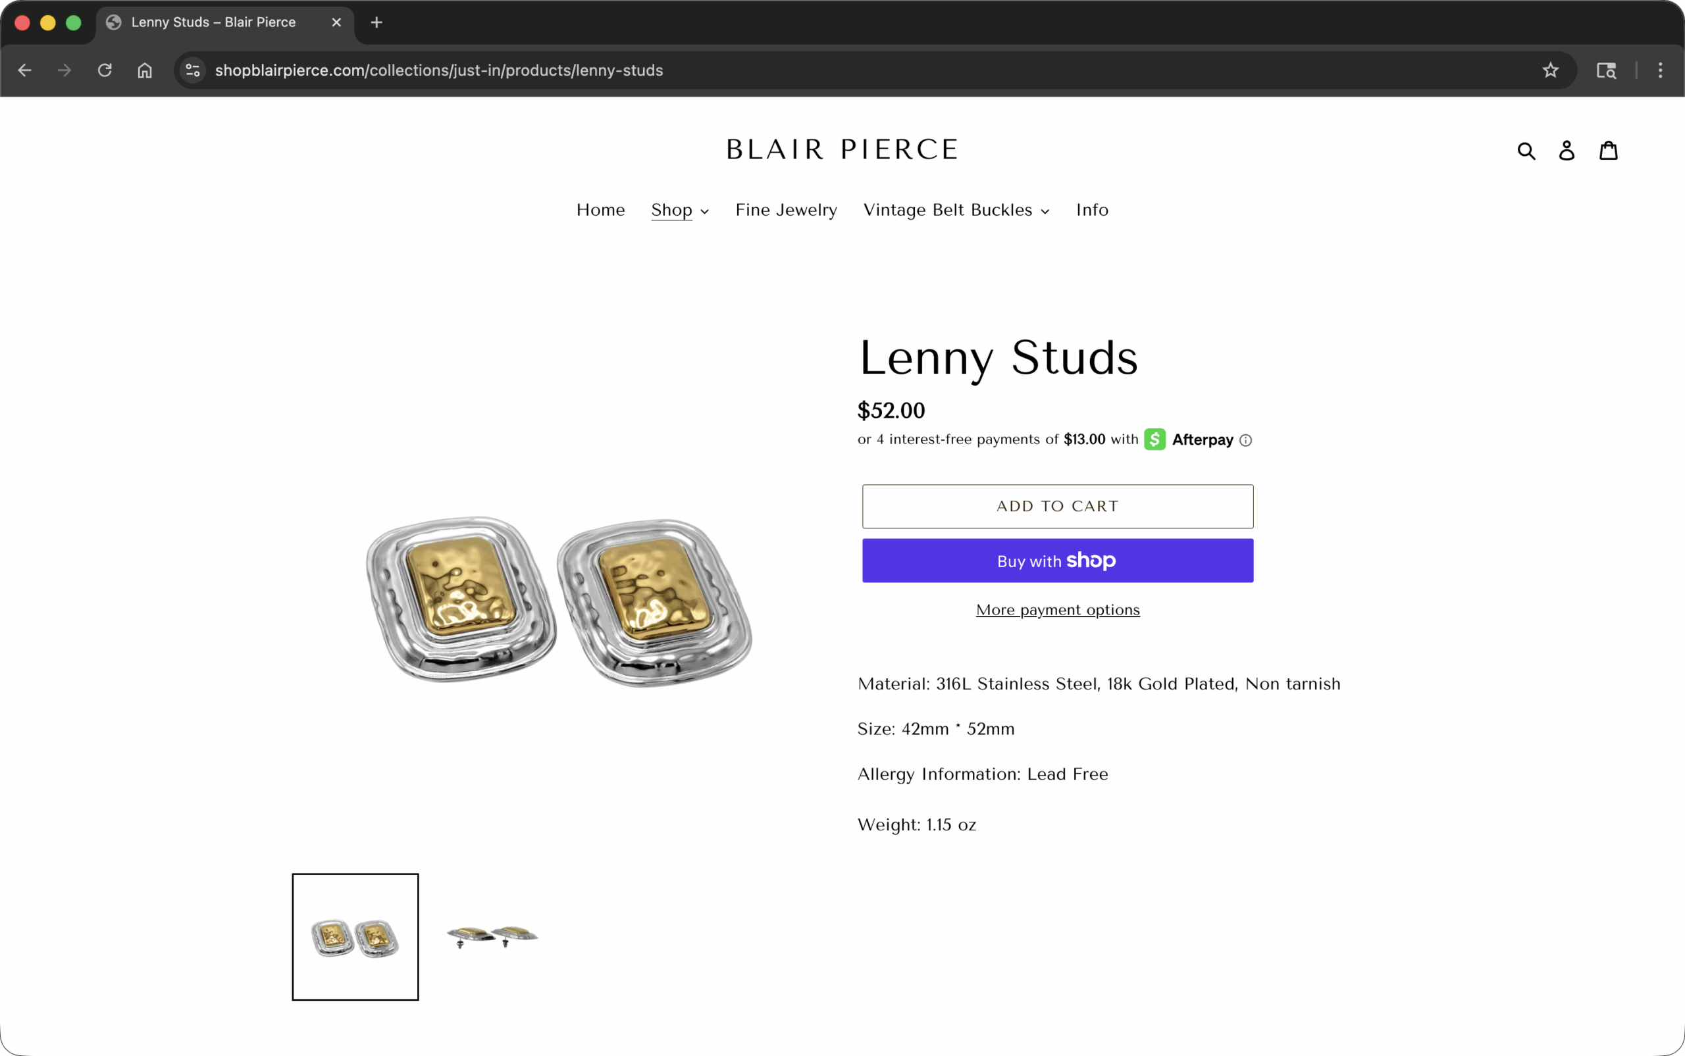This screenshot has width=1685, height=1056.
Task: Reload the page
Action: tap(105, 70)
